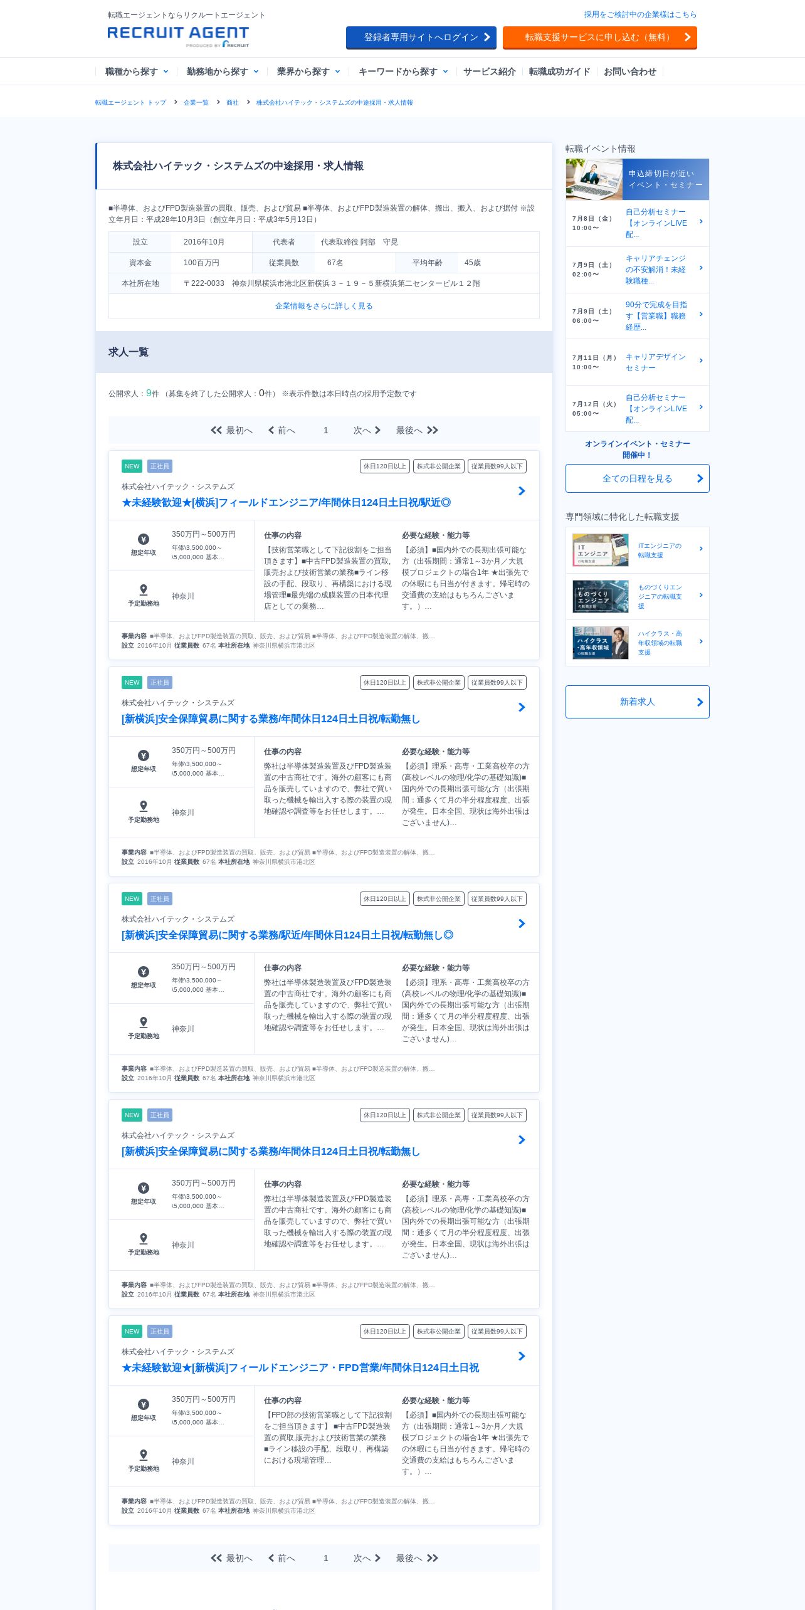The height and width of the screenshot is (1610, 805).
Task: Expand the キーワードから探す dropdown
Action: 403,71
